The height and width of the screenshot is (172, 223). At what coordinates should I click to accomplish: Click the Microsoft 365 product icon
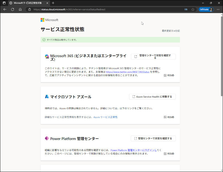click(47, 56)
